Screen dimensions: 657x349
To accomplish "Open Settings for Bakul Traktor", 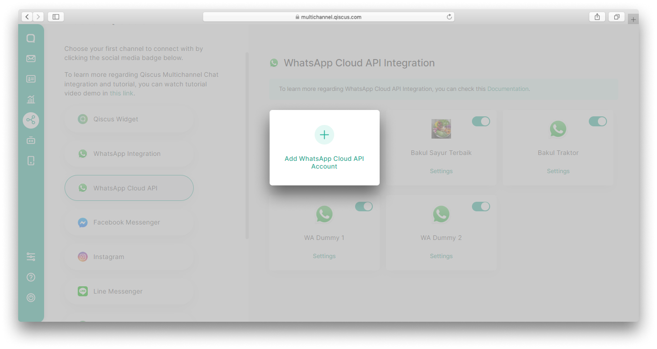I will point(558,171).
